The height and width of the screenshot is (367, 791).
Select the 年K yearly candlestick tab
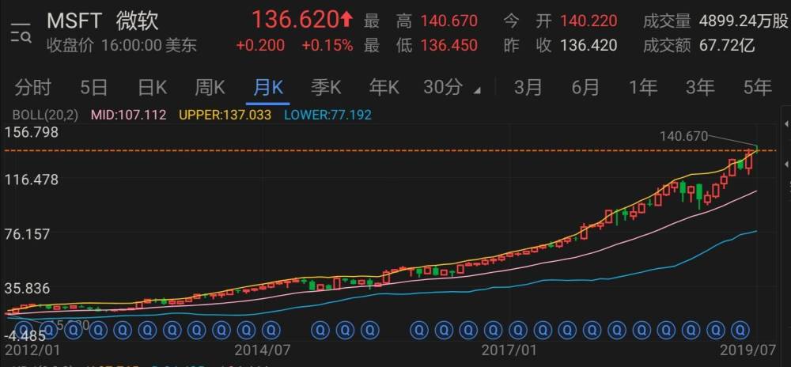[384, 88]
